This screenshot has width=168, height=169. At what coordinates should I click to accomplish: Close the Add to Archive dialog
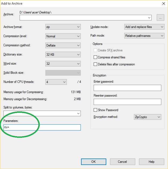coord(163,3)
